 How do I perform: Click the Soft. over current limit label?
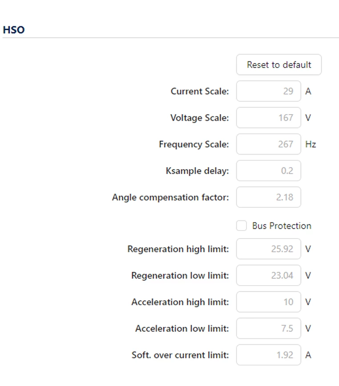[x=180, y=355]
